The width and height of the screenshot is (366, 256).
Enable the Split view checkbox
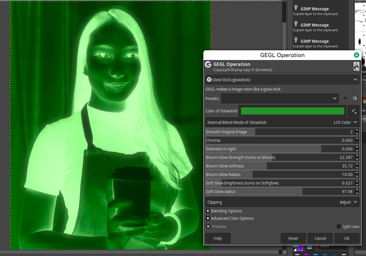click(x=339, y=227)
